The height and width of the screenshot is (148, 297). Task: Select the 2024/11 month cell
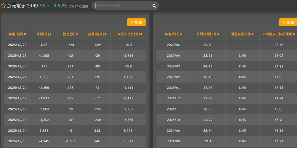click(x=173, y=109)
